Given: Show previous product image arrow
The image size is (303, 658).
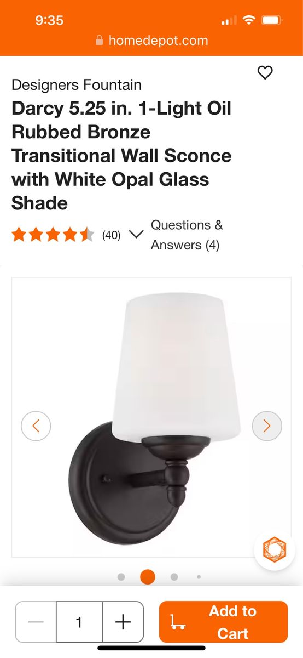Looking at the screenshot, I should coord(36,426).
